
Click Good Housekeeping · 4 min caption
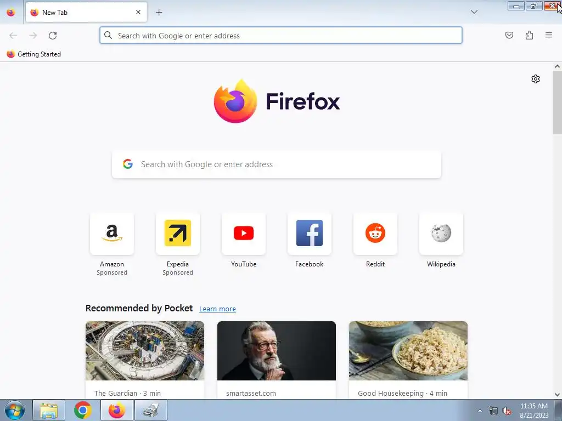coord(402,394)
